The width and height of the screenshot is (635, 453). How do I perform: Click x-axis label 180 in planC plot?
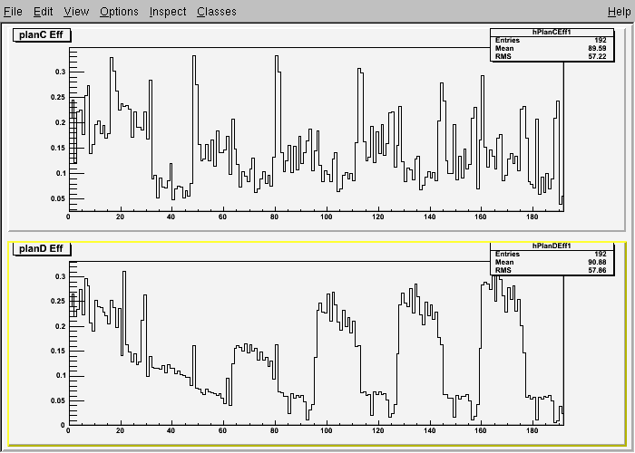click(x=532, y=217)
